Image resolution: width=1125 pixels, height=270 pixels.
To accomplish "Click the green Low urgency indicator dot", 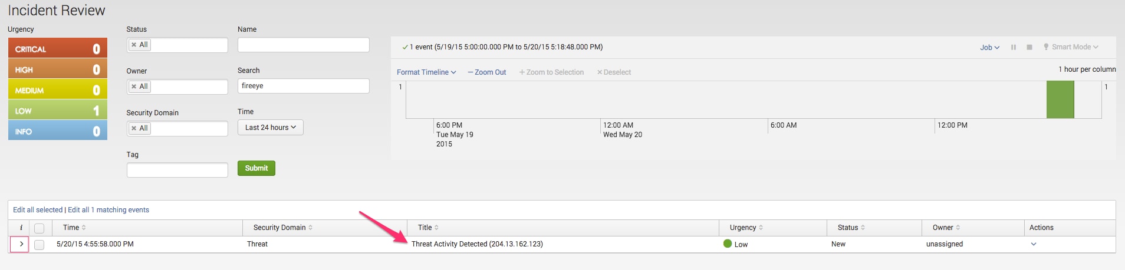I will 728,244.
